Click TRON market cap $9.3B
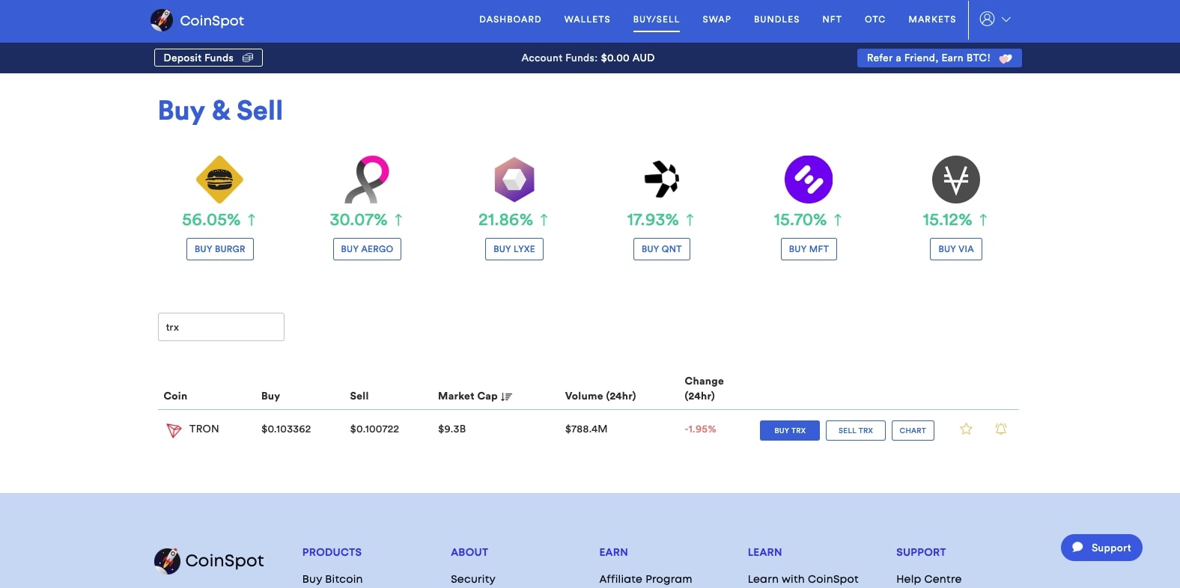The image size is (1180, 588). tap(452, 429)
